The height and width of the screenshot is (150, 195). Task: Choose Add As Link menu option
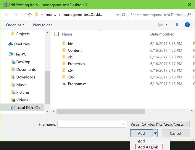[x=149, y=147]
